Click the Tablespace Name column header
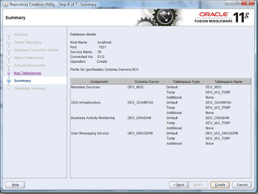 tap(228, 82)
